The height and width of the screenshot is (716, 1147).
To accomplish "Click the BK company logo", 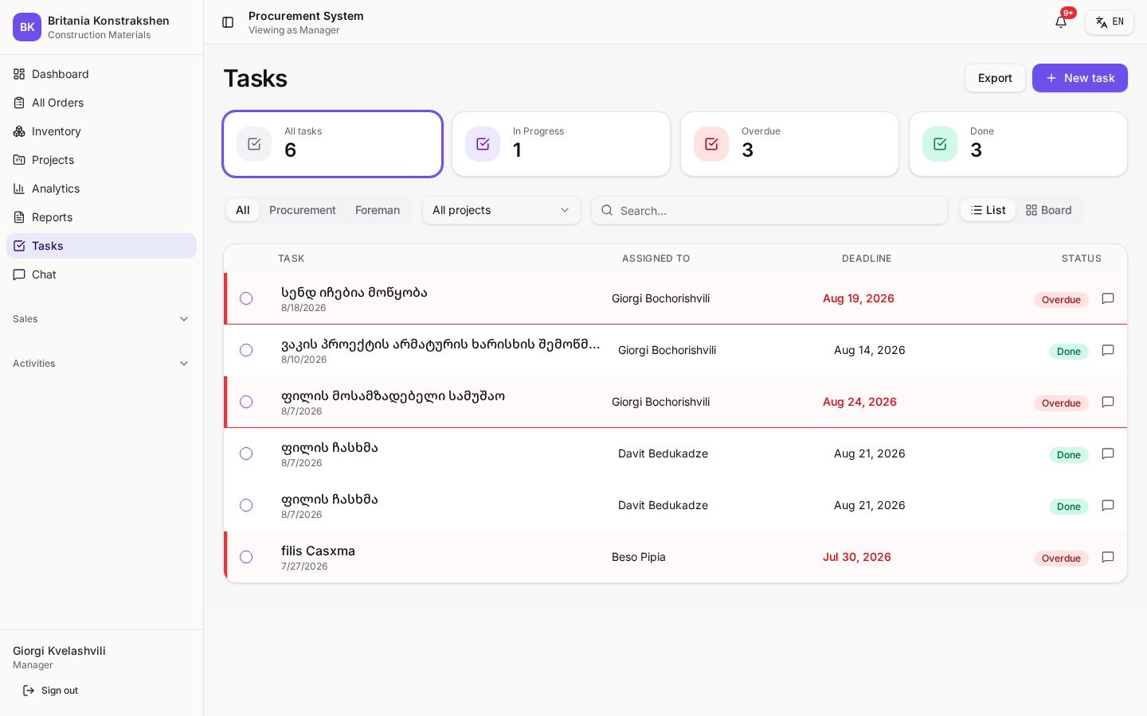I will coord(27,27).
